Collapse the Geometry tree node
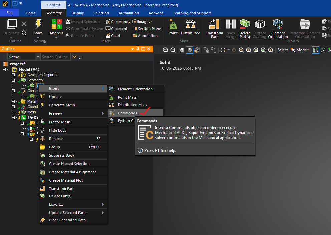This screenshot has width=331, height=235. (x=13, y=80)
